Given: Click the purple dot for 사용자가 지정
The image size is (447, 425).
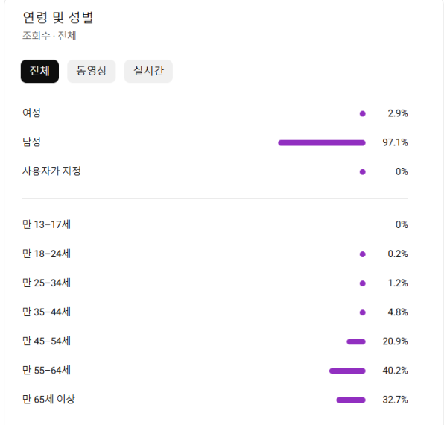Looking at the screenshot, I should [363, 171].
